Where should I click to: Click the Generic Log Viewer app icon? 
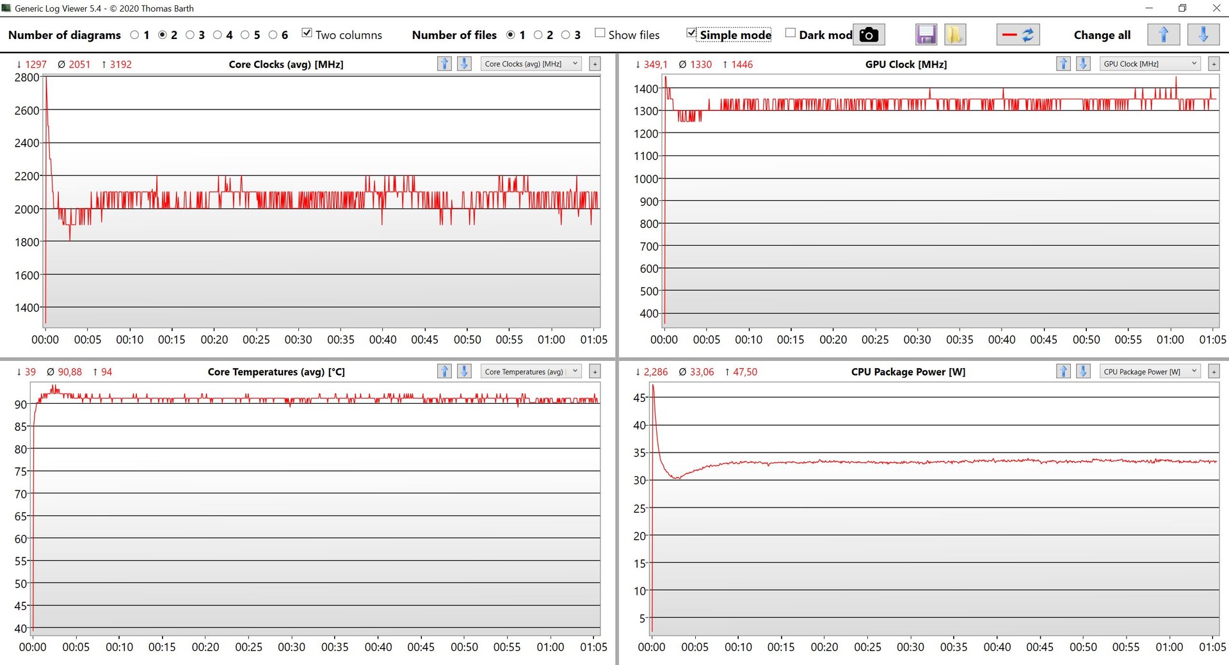[6, 8]
